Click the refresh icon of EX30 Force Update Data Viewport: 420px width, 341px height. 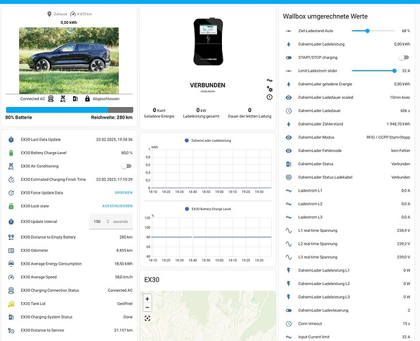(11, 192)
